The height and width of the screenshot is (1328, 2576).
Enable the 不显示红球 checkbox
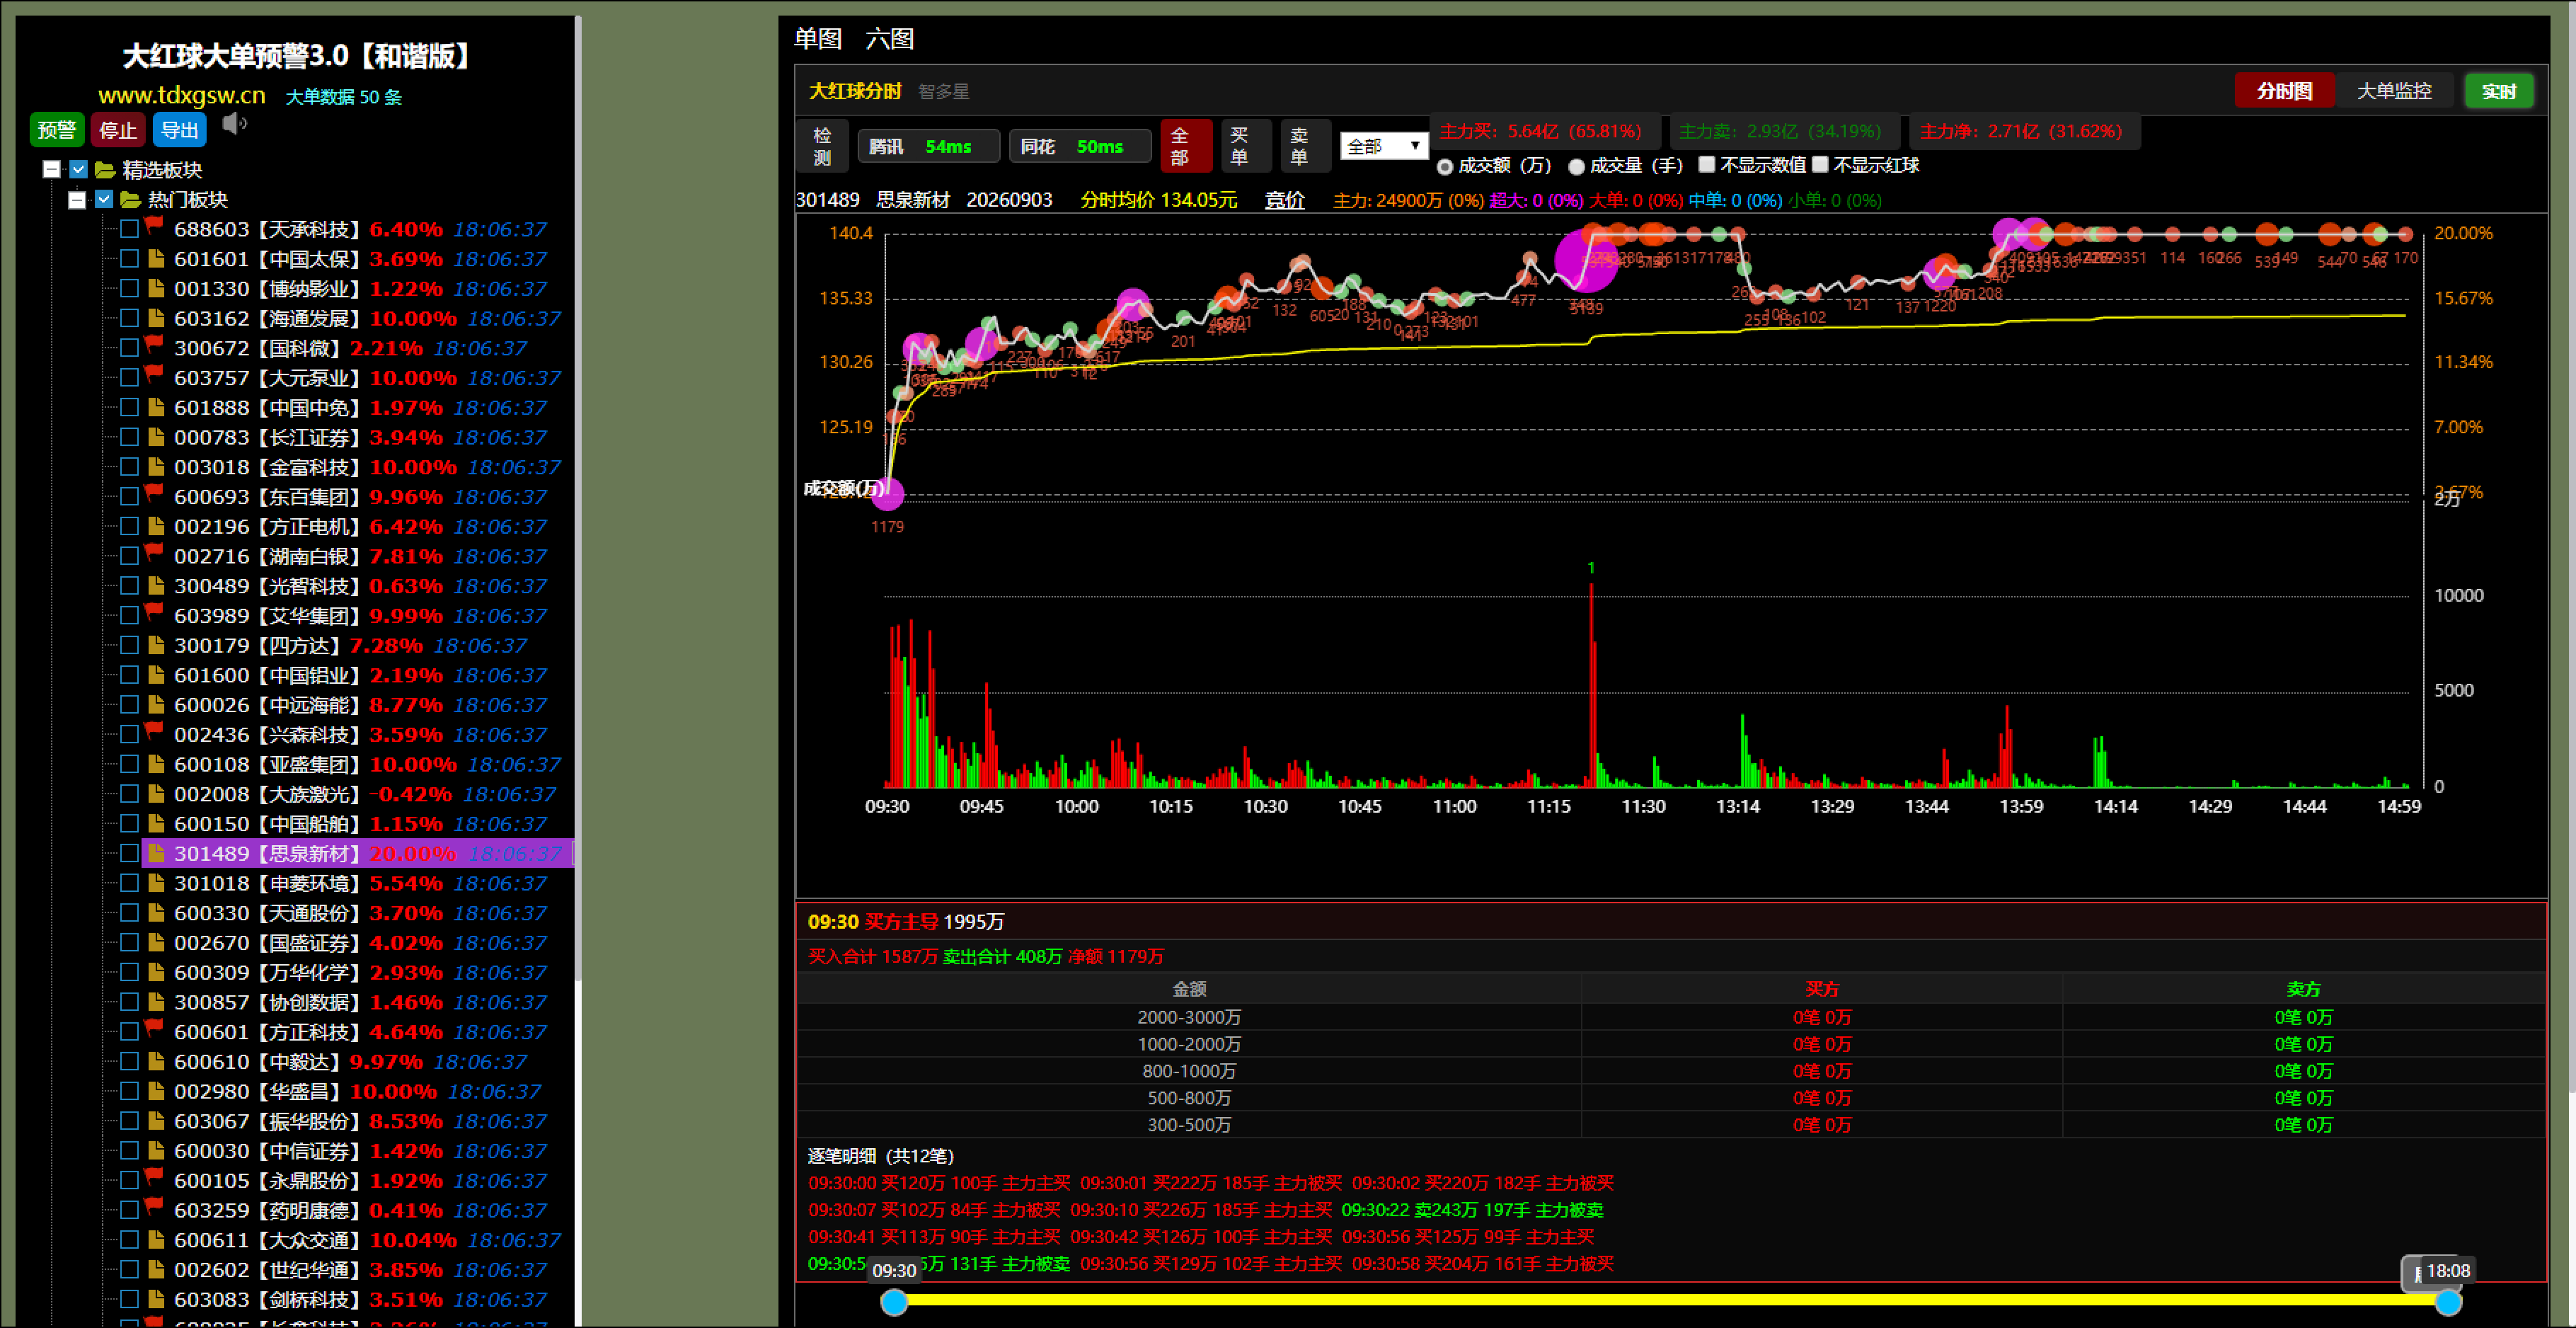tap(1820, 164)
